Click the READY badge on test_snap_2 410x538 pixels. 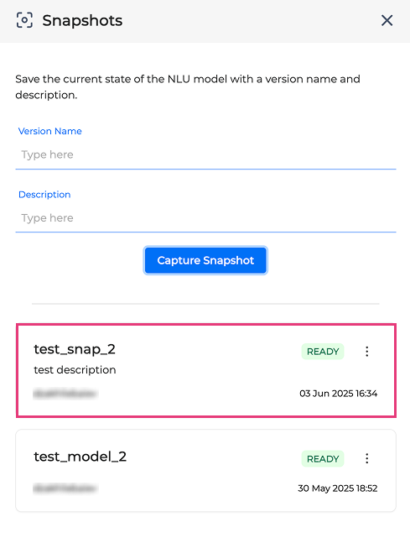323,352
